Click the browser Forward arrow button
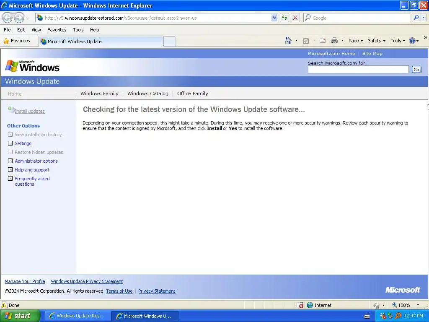The height and width of the screenshot is (322, 429). point(19,18)
